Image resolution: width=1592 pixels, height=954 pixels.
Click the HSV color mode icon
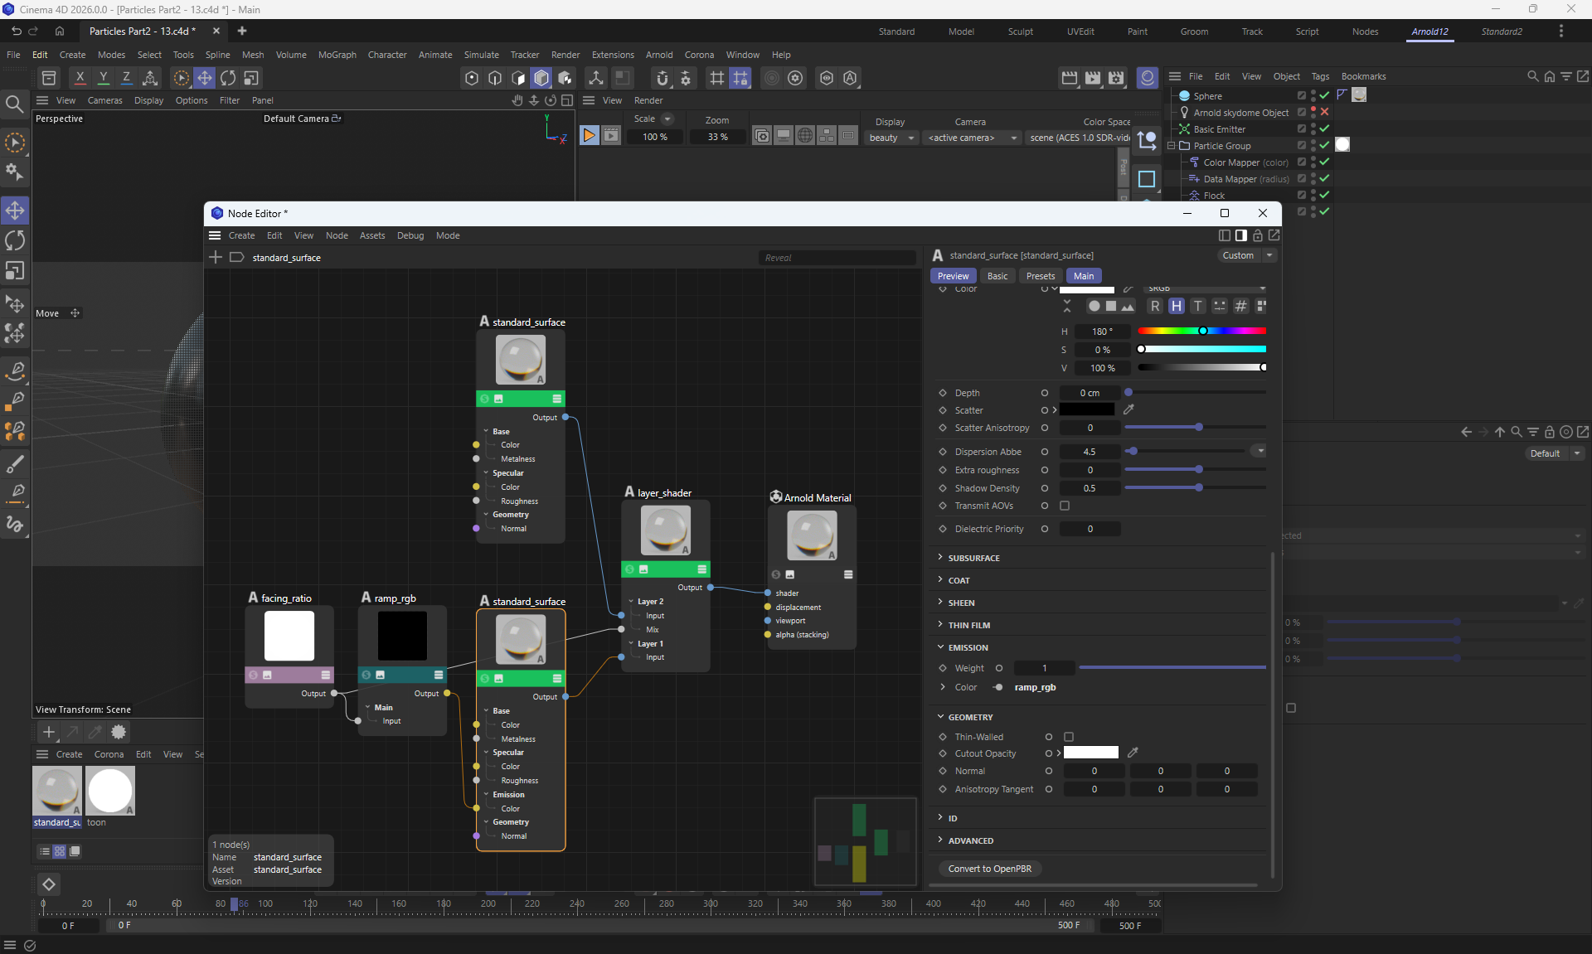click(x=1176, y=306)
